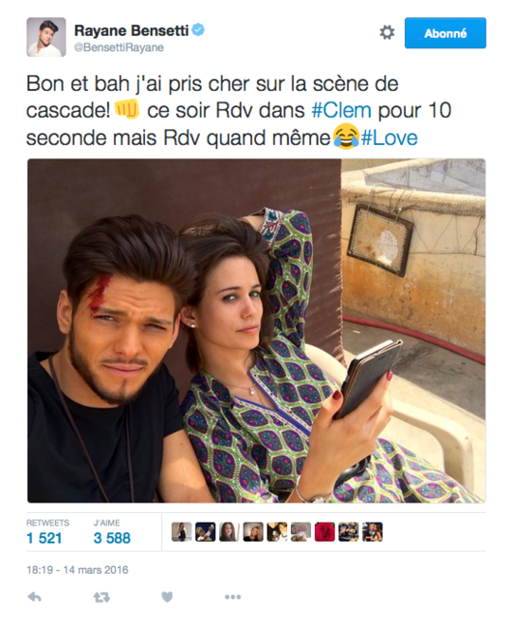The image size is (512, 625).
Task: Open Rayane Bensetti profile avatar
Action: 46,37
